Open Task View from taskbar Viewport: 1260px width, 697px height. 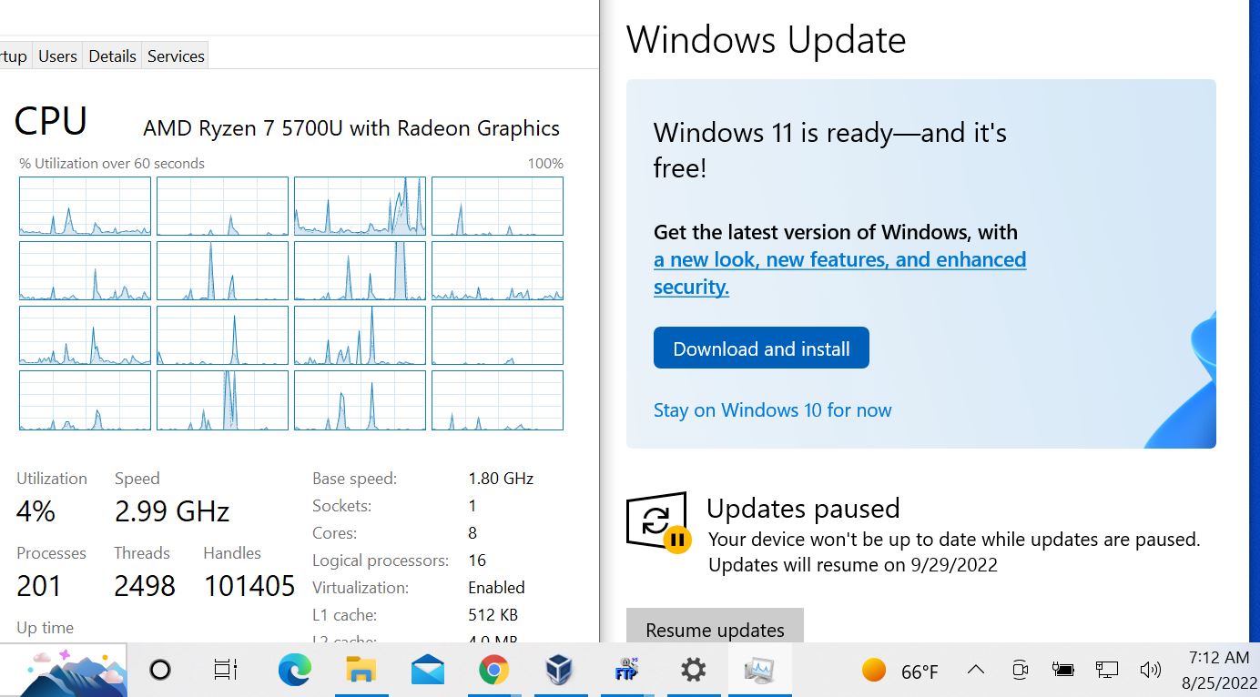tap(225, 671)
